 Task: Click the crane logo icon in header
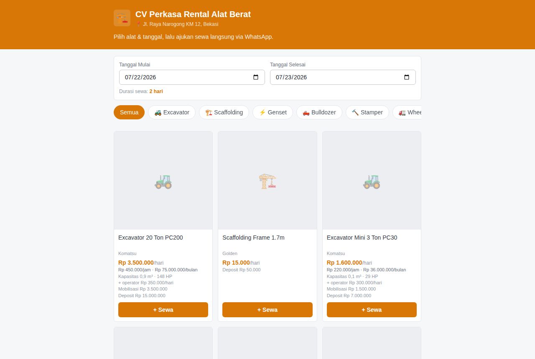pyautogui.click(x=122, y=18)
